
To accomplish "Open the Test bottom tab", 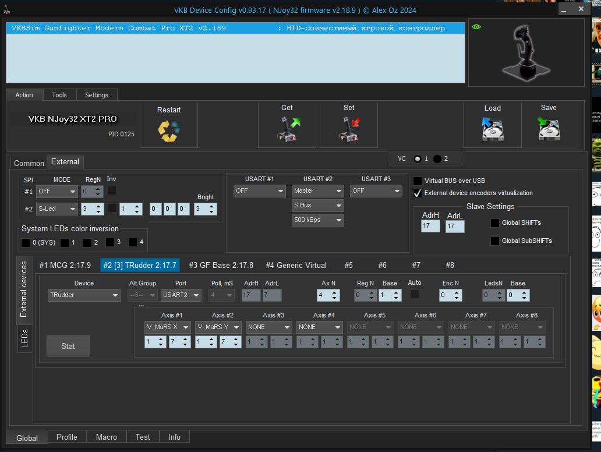I will (x=143, y=437).
